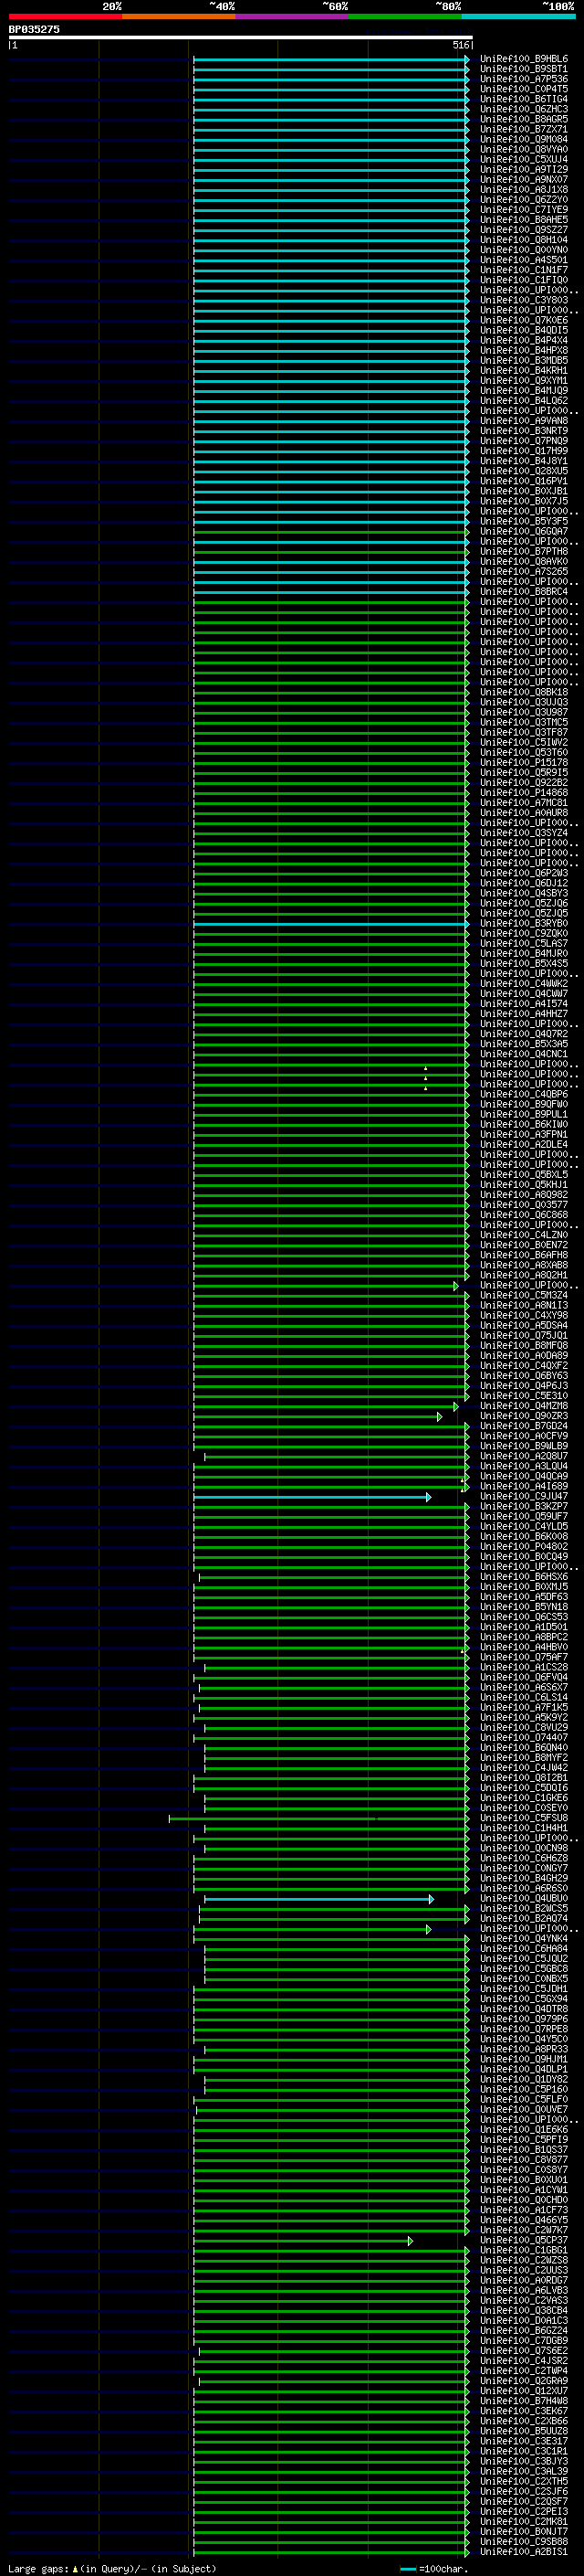Image resolution: width=584 pixels, height=2576 pixels.
Task: Select the UniRef100_A9VAN8 label
Action: click(524, 421)
